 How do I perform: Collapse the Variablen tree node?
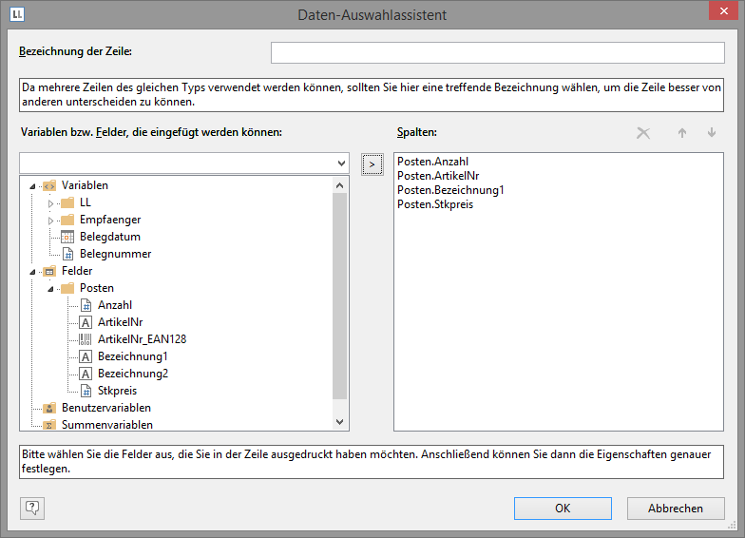[x=33, y=186]
